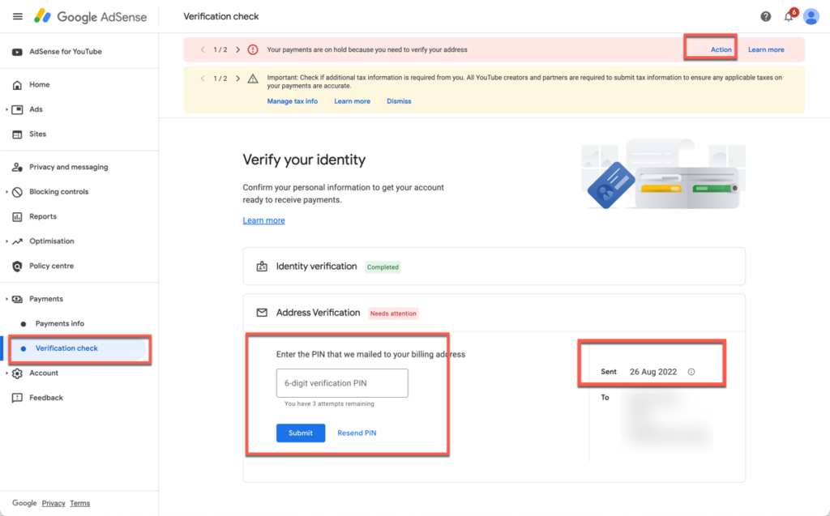
Task: Click Manage tax info link
Action: 292,101
